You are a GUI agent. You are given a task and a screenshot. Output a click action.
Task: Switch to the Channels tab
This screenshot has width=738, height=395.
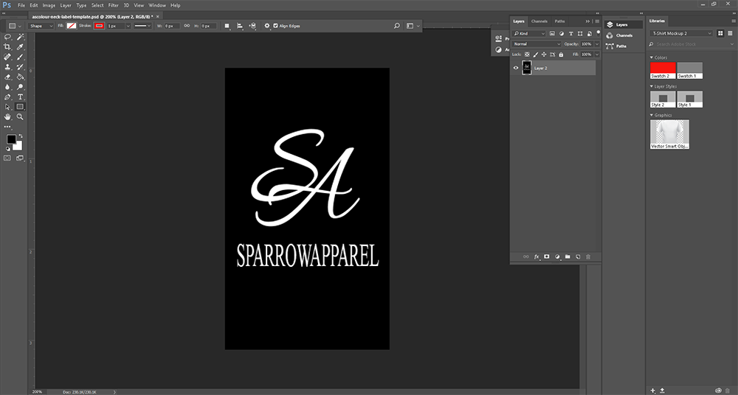pyautogui.click(x=539, y=21)
